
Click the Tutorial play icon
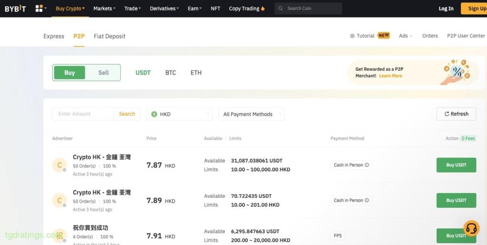(x=352, y=36)
